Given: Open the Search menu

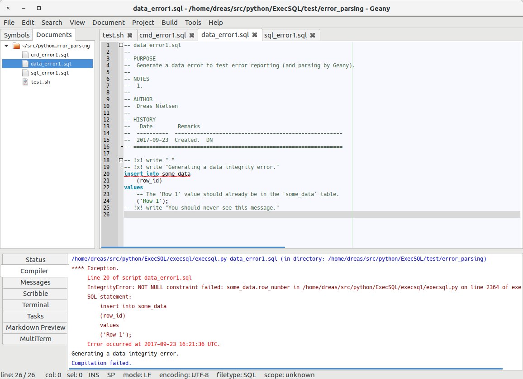Looking at the screenshot, I should pos(52,22).
